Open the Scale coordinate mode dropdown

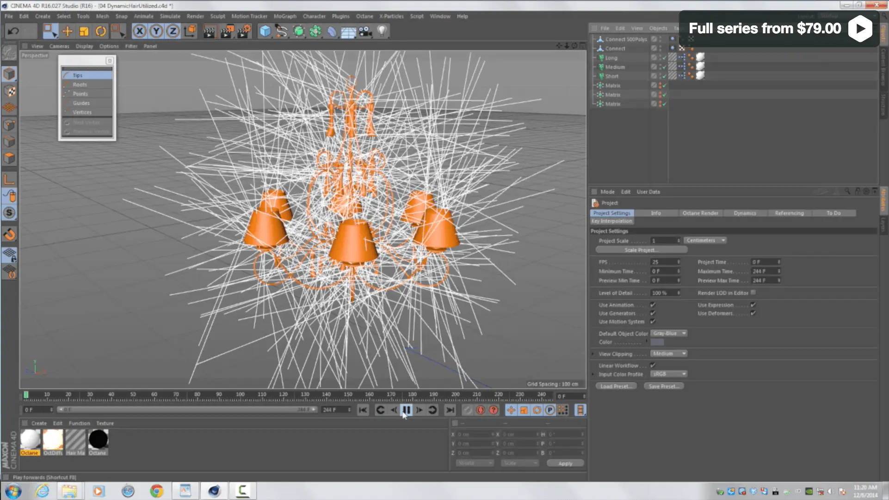click(x=520, y=463)
